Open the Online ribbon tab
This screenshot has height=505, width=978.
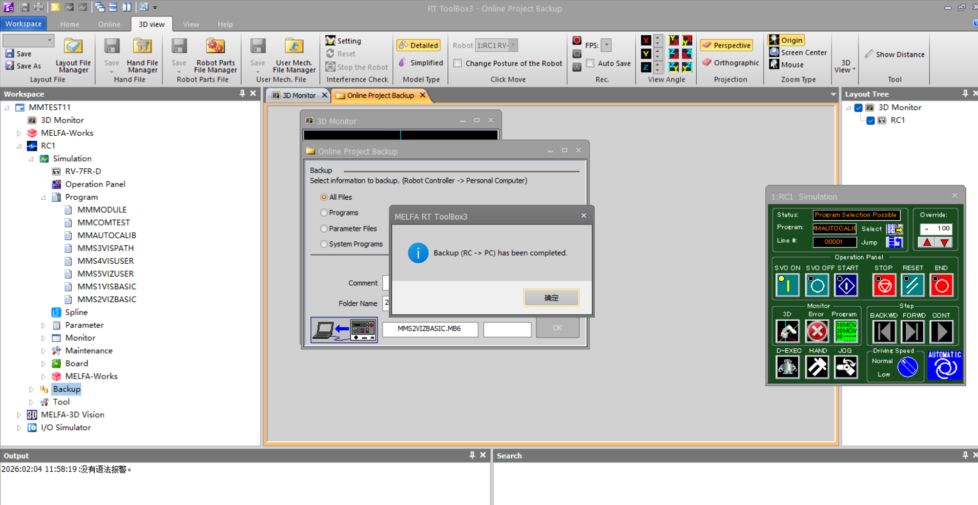point(109,24)
